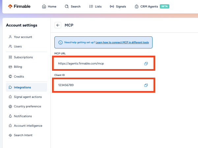Go back using the arrow button

[x=58, y=25]
